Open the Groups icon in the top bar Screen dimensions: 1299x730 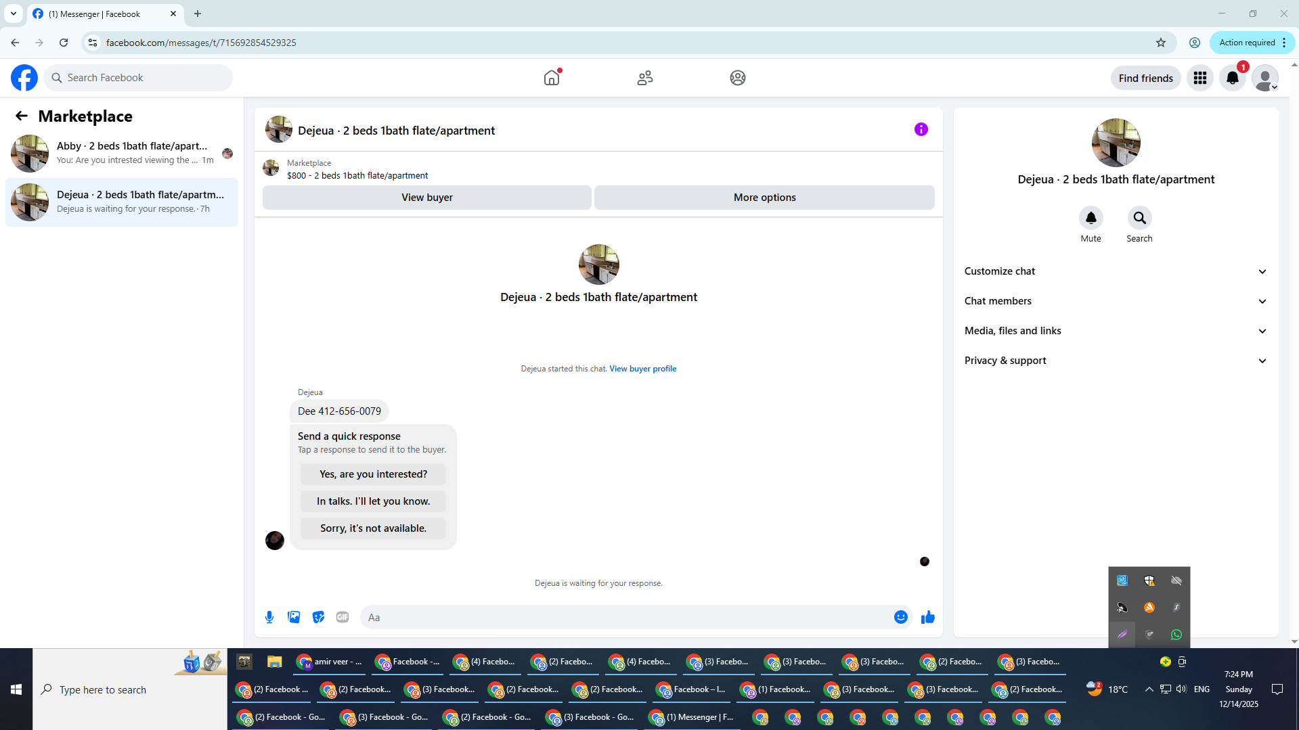point(738,78)
